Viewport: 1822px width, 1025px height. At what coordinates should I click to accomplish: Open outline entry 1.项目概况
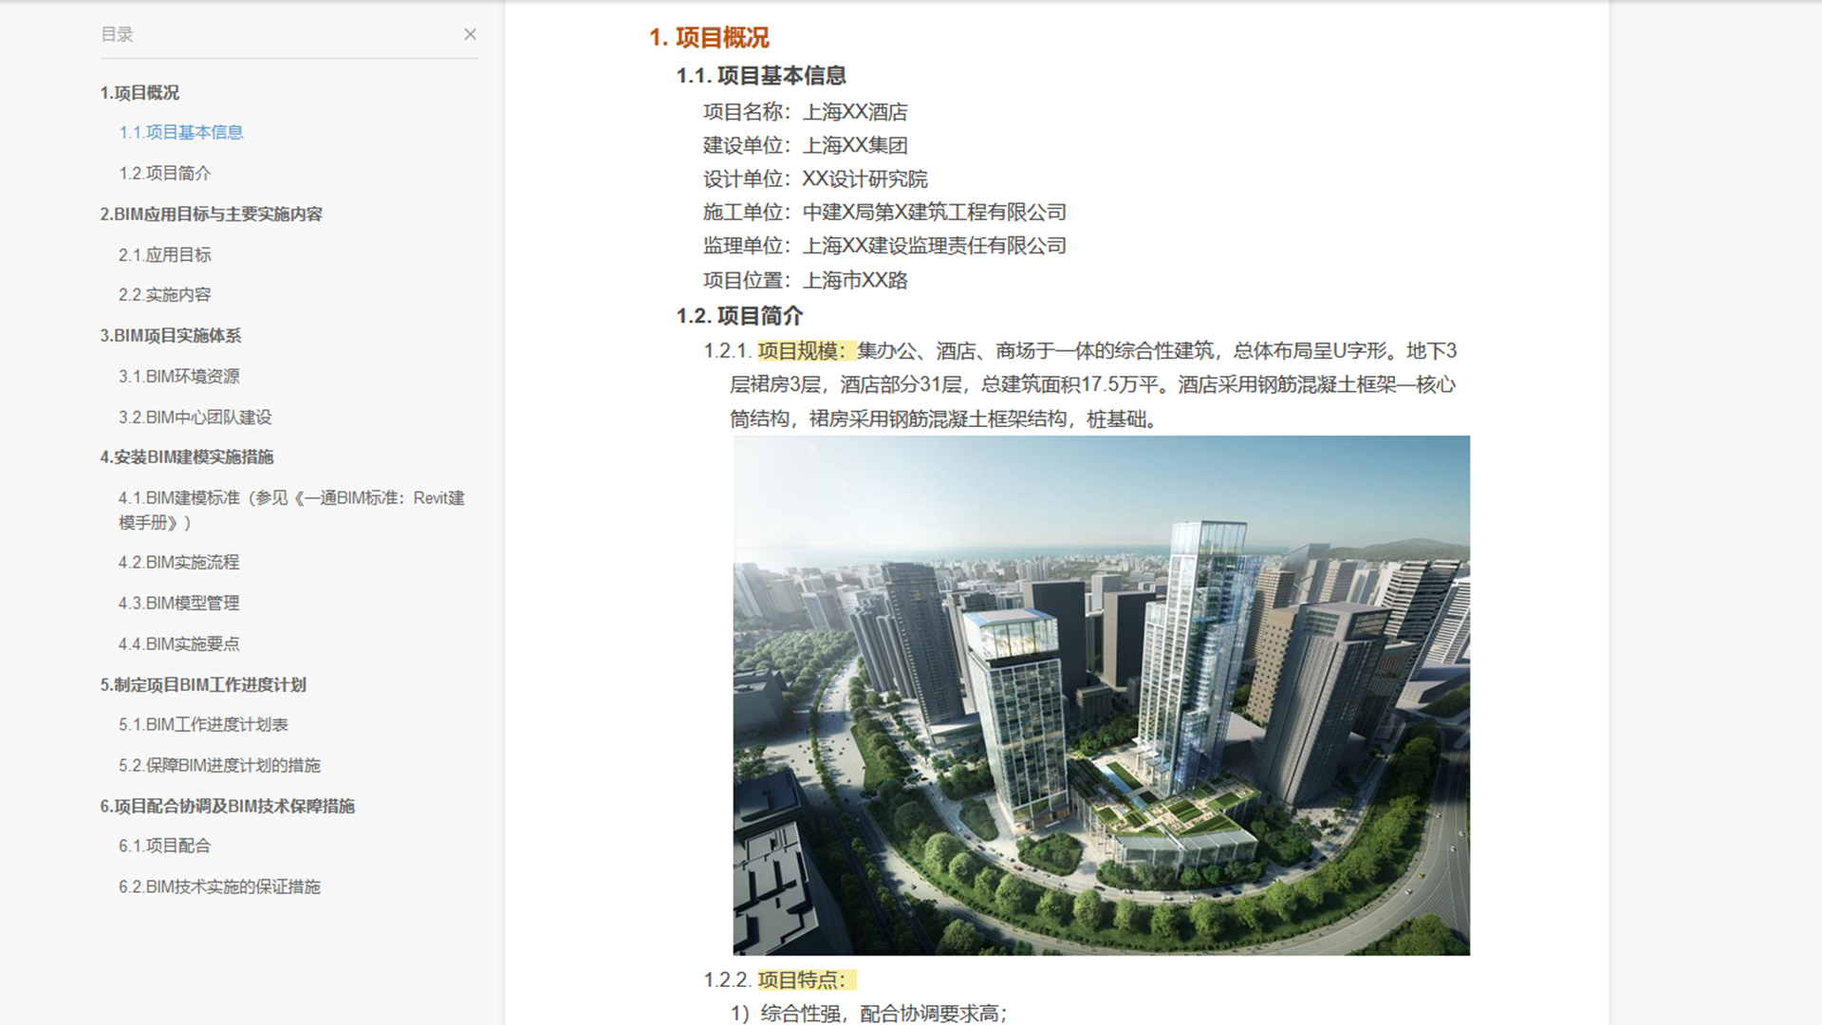[139, 93]
